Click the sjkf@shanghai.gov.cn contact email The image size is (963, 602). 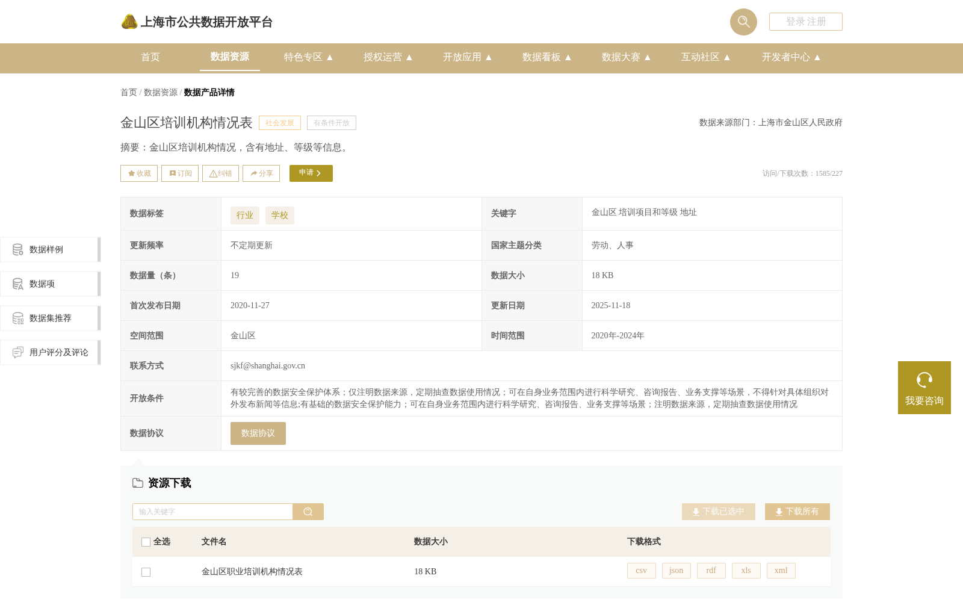pos(268,366)
